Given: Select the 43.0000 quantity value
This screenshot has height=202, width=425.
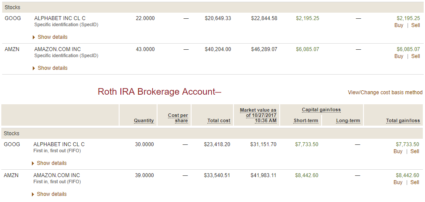Looking at the screenshot, I should [145, 49].
